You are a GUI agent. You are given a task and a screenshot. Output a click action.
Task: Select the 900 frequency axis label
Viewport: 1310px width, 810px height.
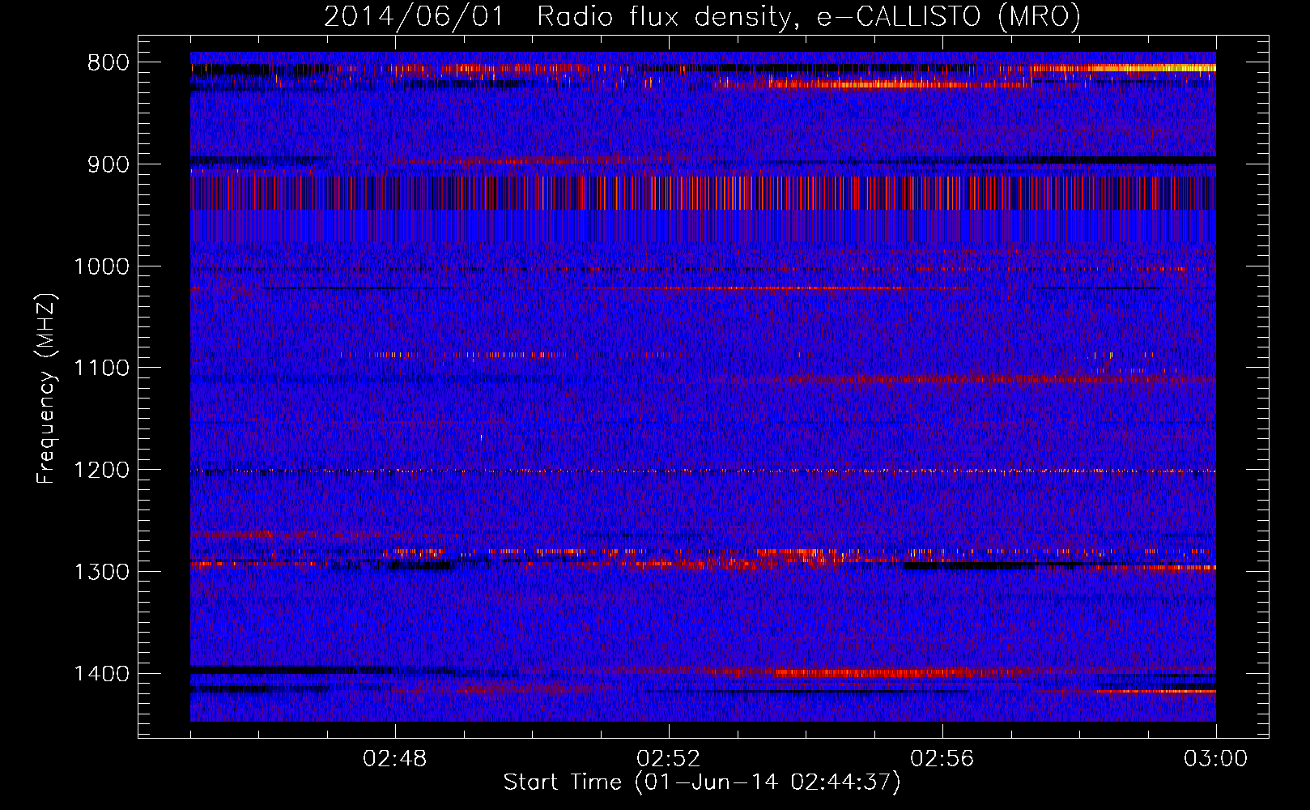pyautogui.click(x=108, y=165)
